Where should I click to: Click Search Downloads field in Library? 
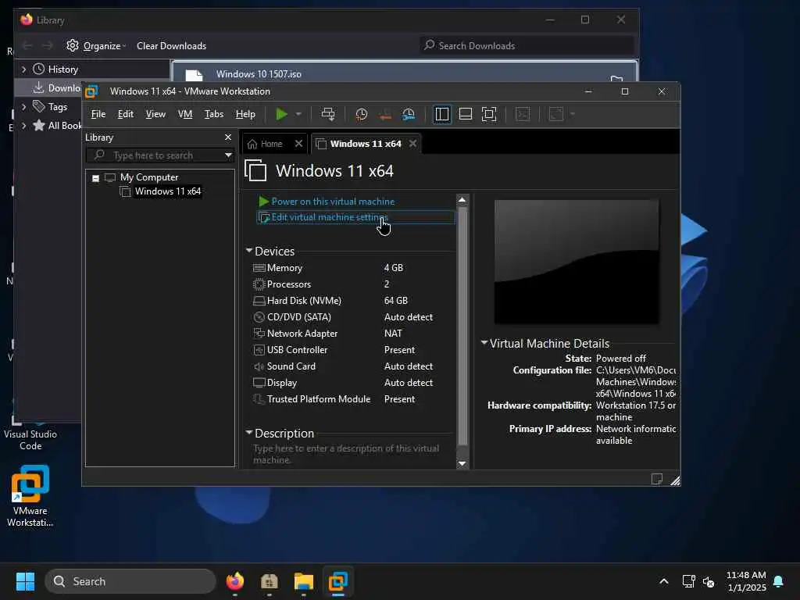pos(527,46)
